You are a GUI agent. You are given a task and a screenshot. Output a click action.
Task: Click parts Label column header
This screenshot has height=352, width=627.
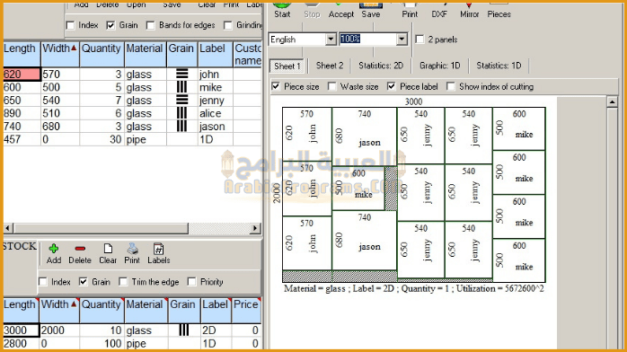215,54
